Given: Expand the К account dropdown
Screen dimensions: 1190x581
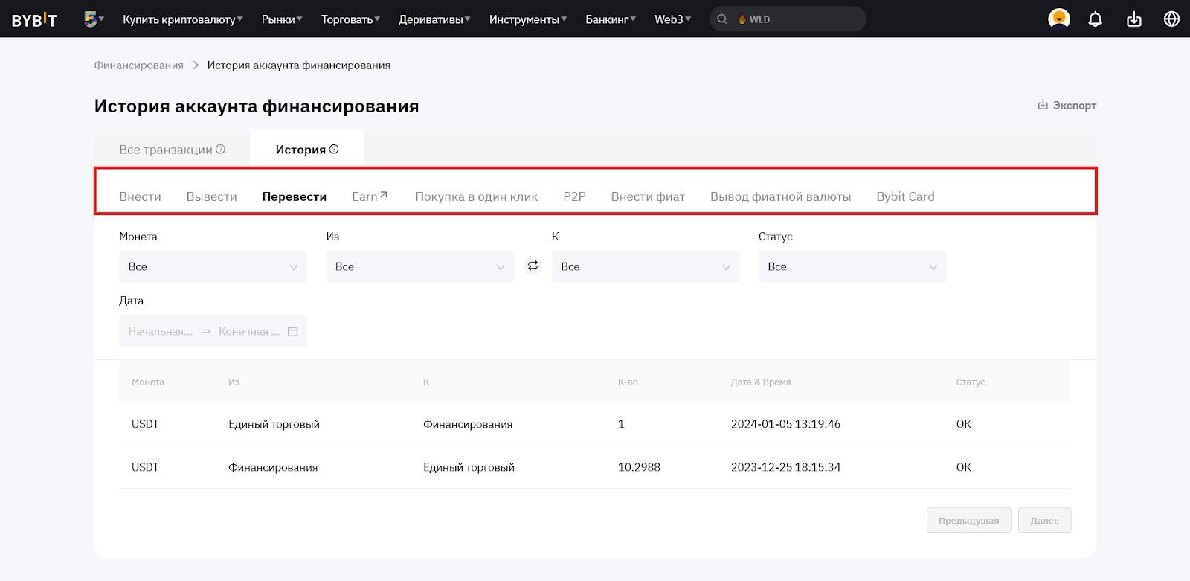Looking at the screenshot, I should coord(646,266).
